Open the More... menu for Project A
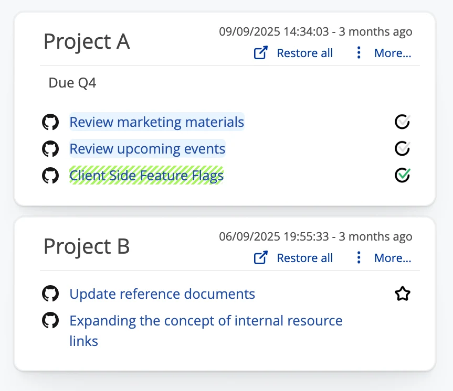The width and height of the screenshot is (453, 391). coord(392,53)
